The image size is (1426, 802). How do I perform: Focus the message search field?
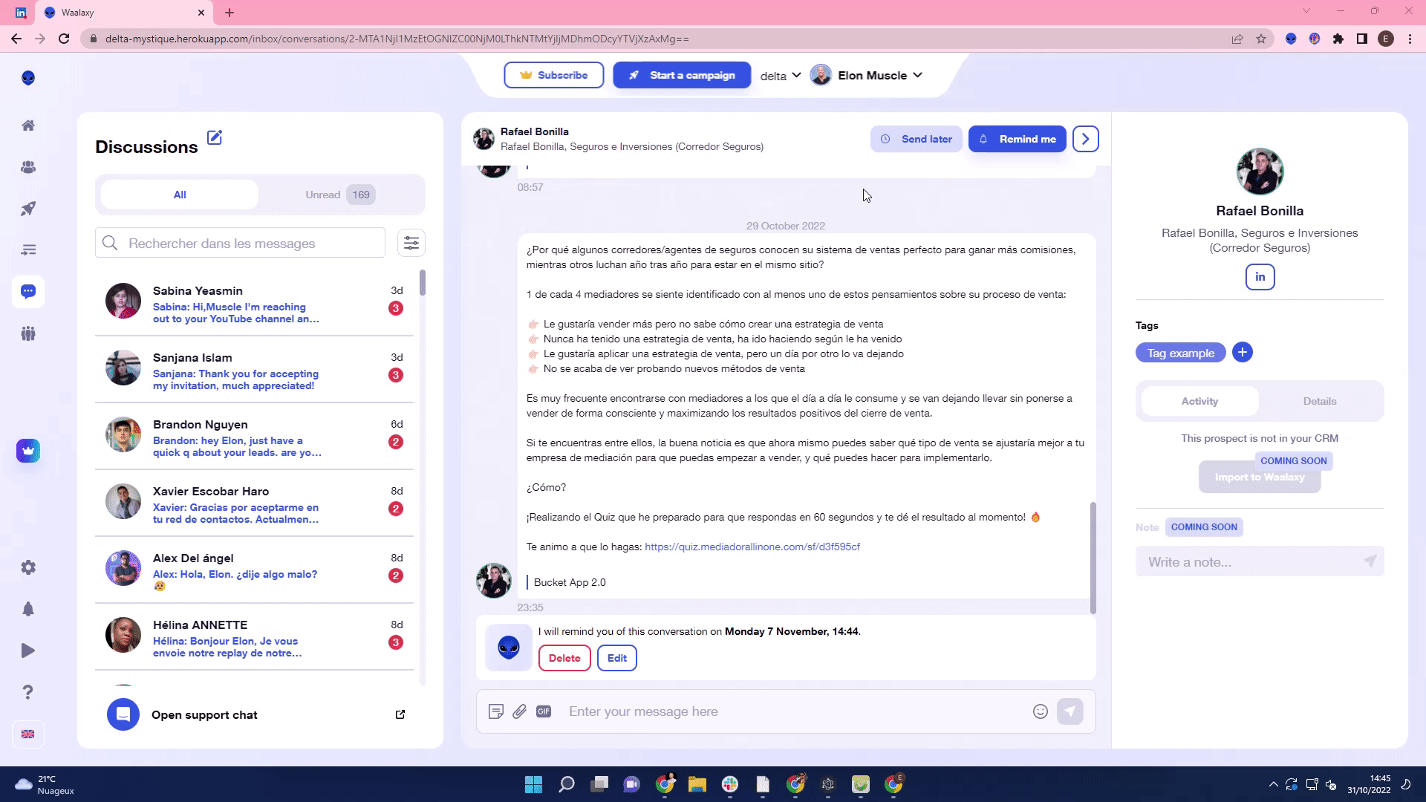[x=240, y=243]
